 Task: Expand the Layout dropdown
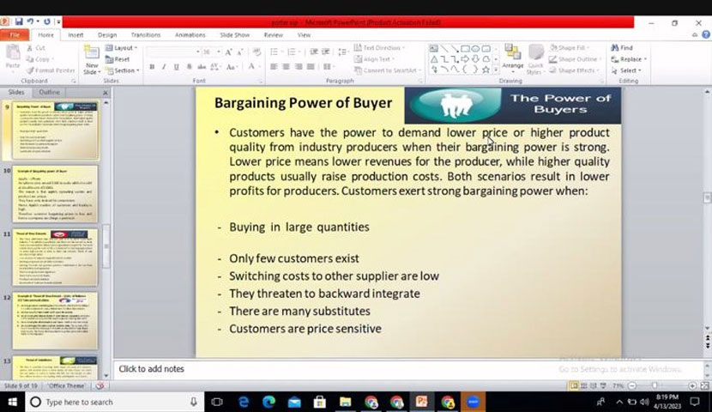tap(123, 48)
